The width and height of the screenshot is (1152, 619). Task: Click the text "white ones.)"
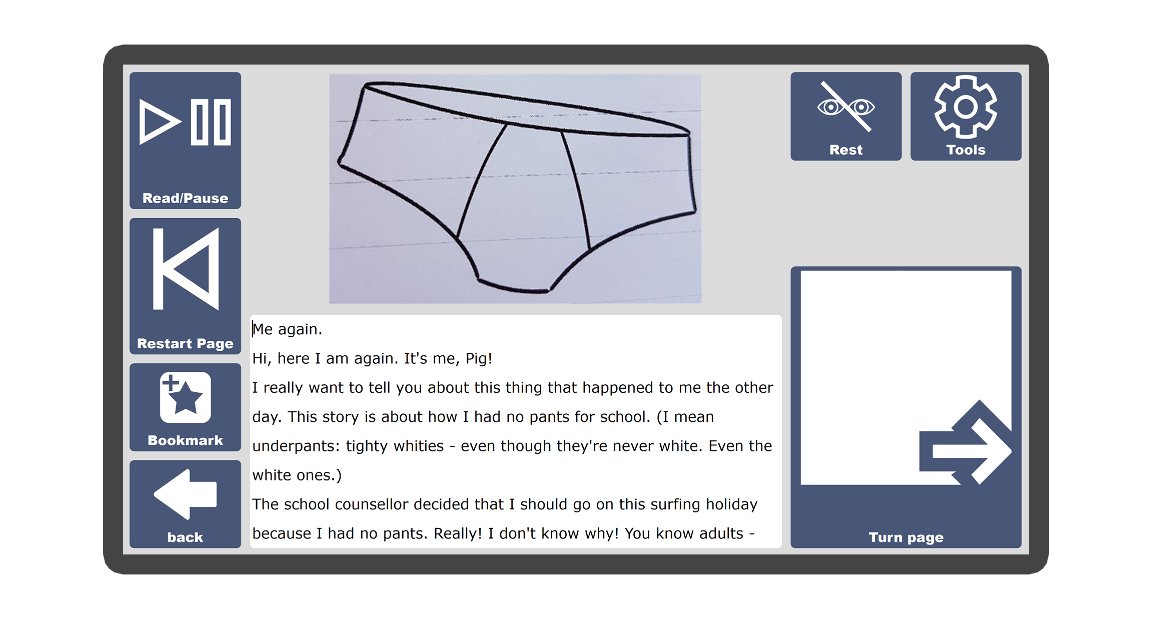[297, 475]
